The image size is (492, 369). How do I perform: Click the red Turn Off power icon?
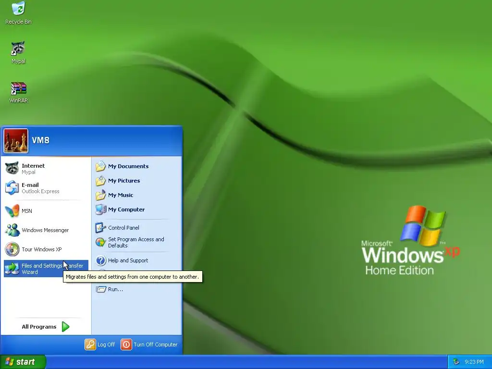click(126, 344)
